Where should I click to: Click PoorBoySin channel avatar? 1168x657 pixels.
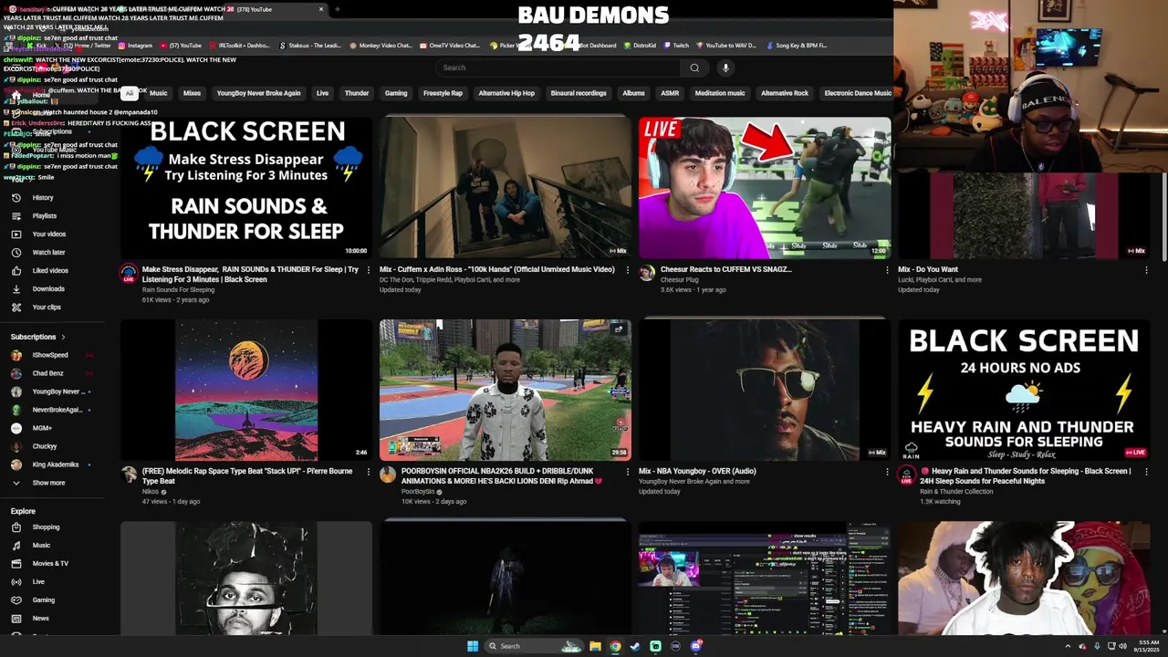tap(388, 474)
